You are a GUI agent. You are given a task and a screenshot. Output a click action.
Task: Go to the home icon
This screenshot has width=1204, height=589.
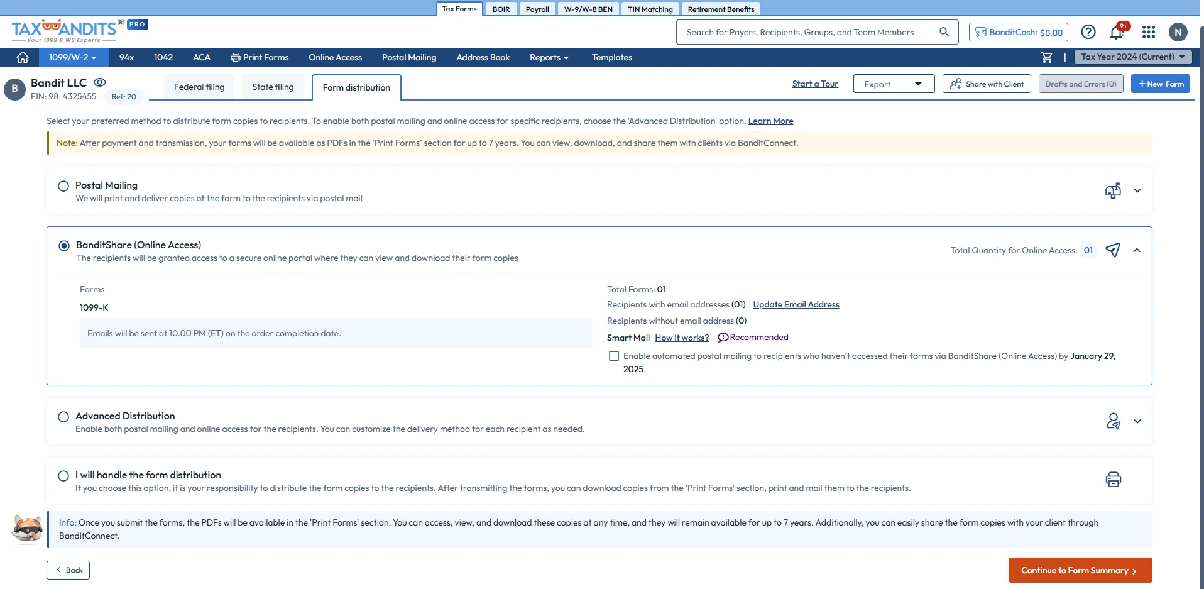point(23,57)
